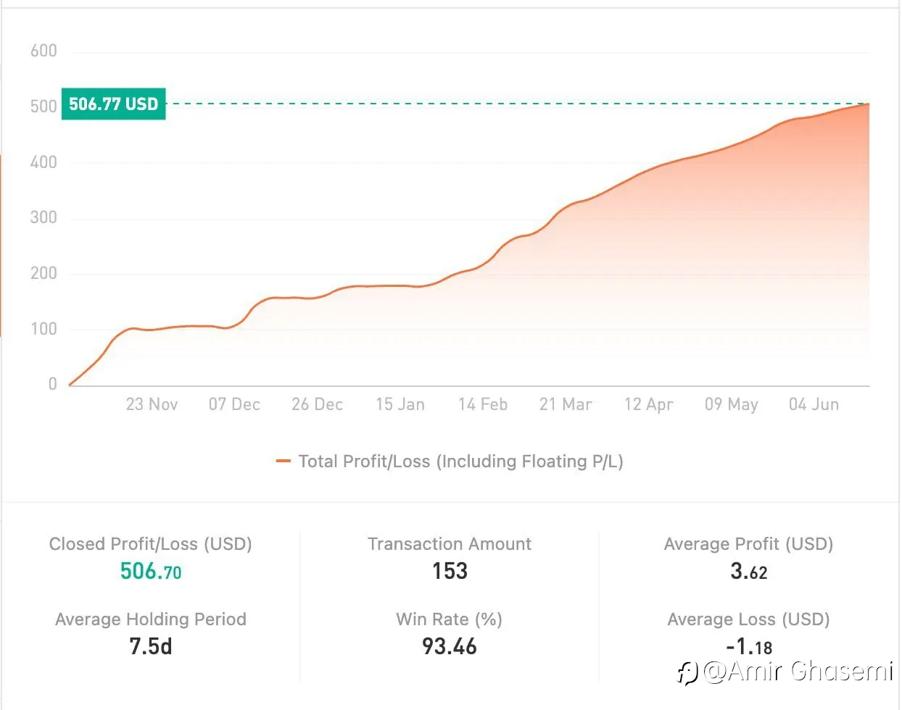Viewport: 902px width, 710px height.
Task: Click the Average Holding Period 7.5d
Action: tap(151, 646)
